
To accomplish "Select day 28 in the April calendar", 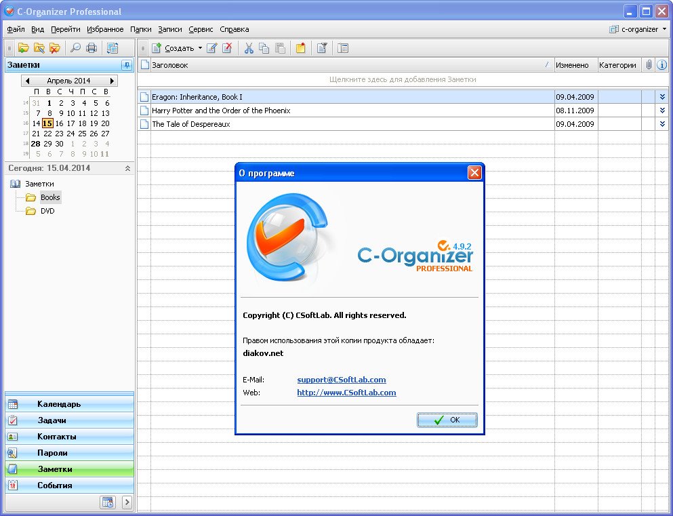I will point(36,144).
